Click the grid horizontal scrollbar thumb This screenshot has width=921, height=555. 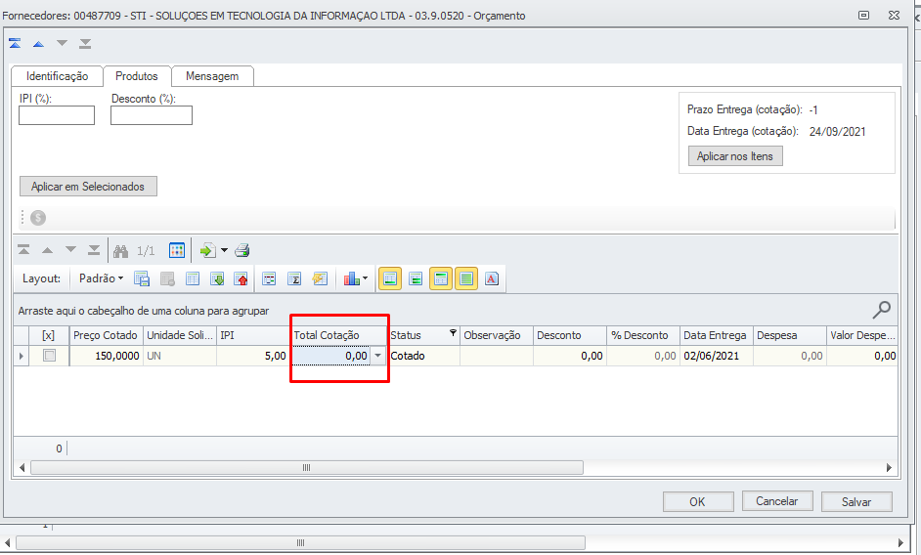307,467
